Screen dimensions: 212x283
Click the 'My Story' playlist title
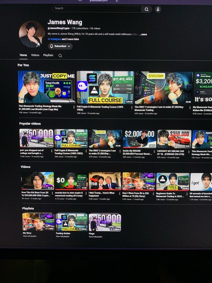tap(27, 233)
